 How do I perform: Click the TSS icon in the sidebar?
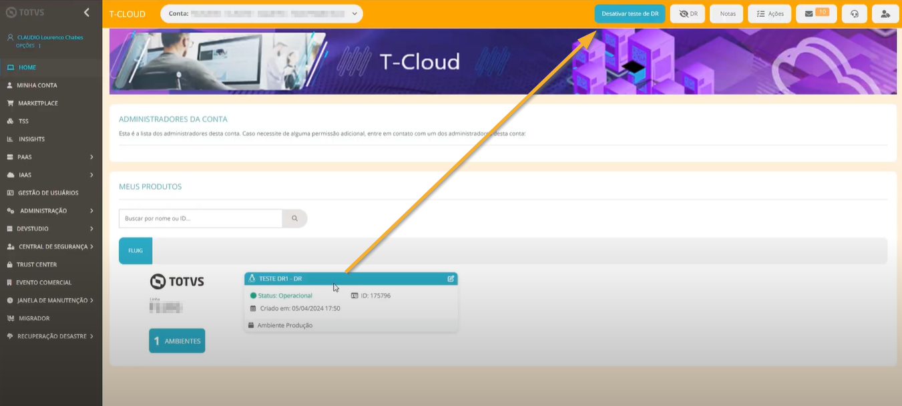pyautogui.click(x=10, y=122)
